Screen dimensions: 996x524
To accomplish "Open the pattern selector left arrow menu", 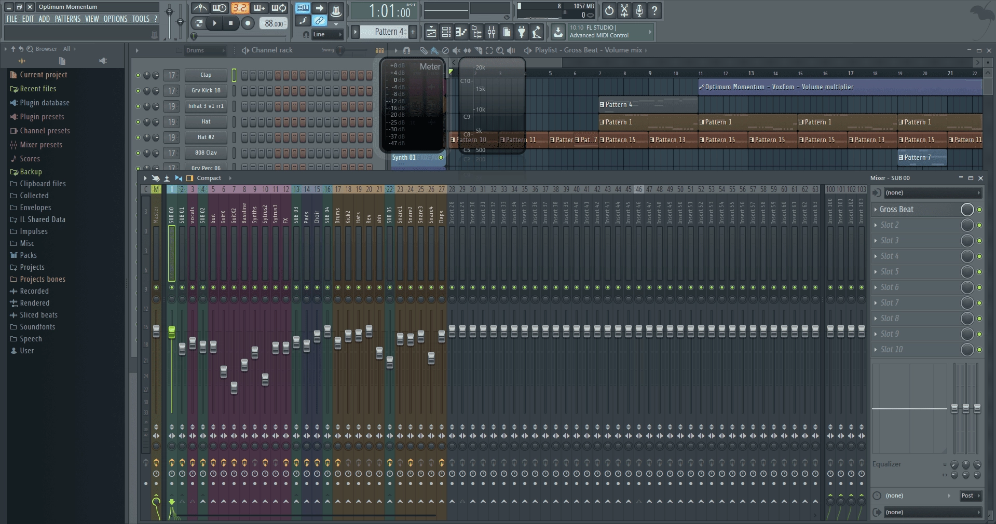I will [x=356, y=32].
